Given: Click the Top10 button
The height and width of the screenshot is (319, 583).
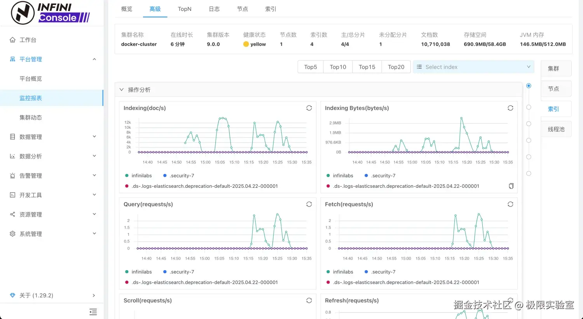Looking at the screenshot, I should pos(338,67).
